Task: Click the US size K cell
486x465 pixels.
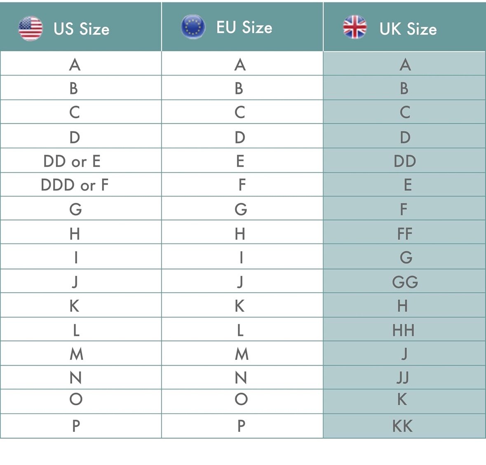Action: (80, 305)
